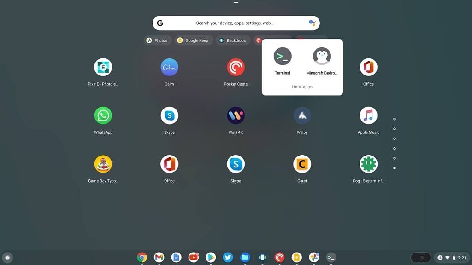Open Google Chrome from the shelf
The height and width of the screenshot is (265, 472).
click(x=142, y=258)
